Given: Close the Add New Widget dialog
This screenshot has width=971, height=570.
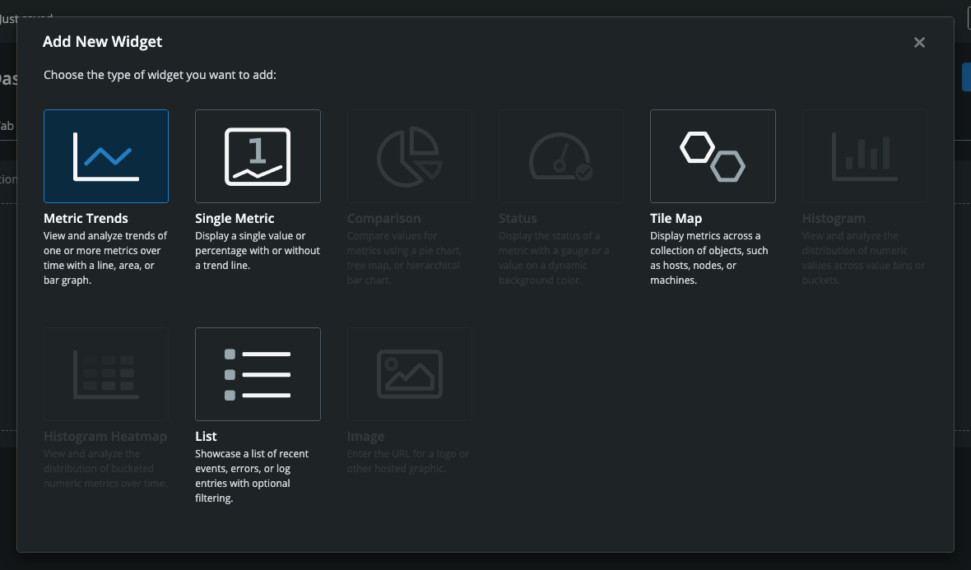Looking at the screenshot, I should [919, 42].
